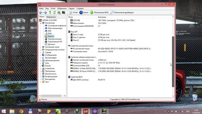Click the vertical scrollbar thumb in the details pane
Viewport: 202px width, 114px height.
pyautogui.click(x=173, y=62)
